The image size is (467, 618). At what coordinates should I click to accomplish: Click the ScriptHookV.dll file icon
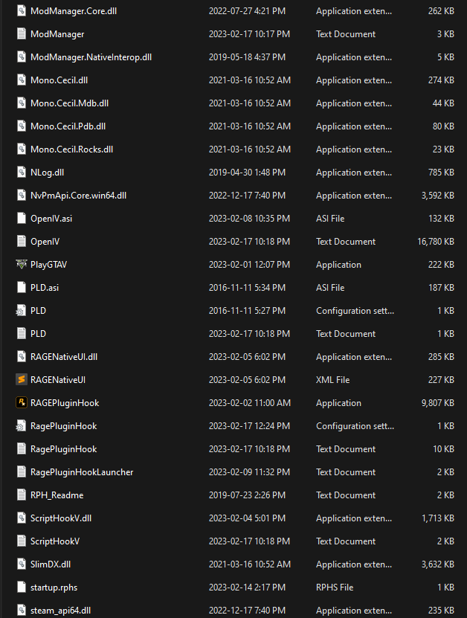[x=22, y=518]
